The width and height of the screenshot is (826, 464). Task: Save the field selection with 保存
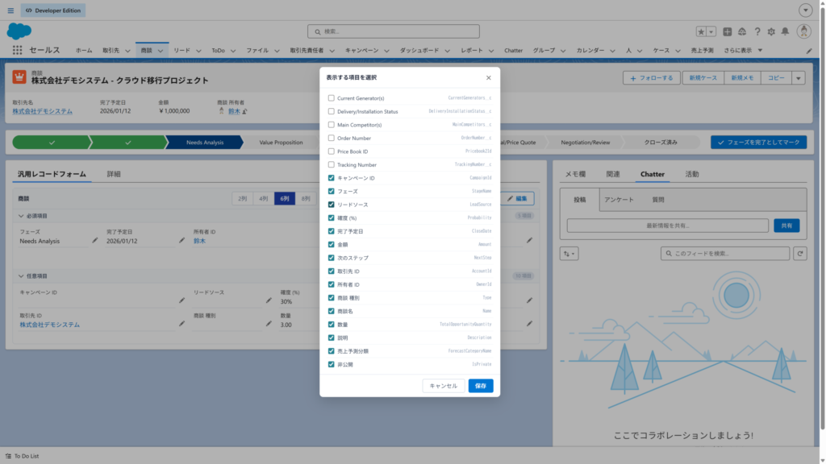pyautogui.click(x=480, y=386)
